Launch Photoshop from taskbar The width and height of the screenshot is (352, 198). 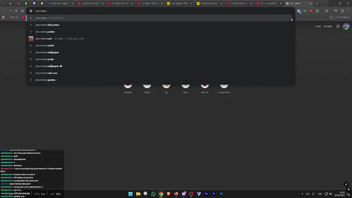(221, 194)
